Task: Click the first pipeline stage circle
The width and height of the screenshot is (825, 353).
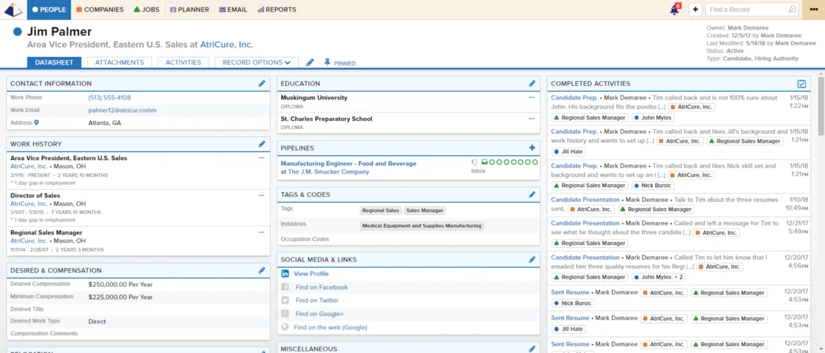Action: coord(493,163)
